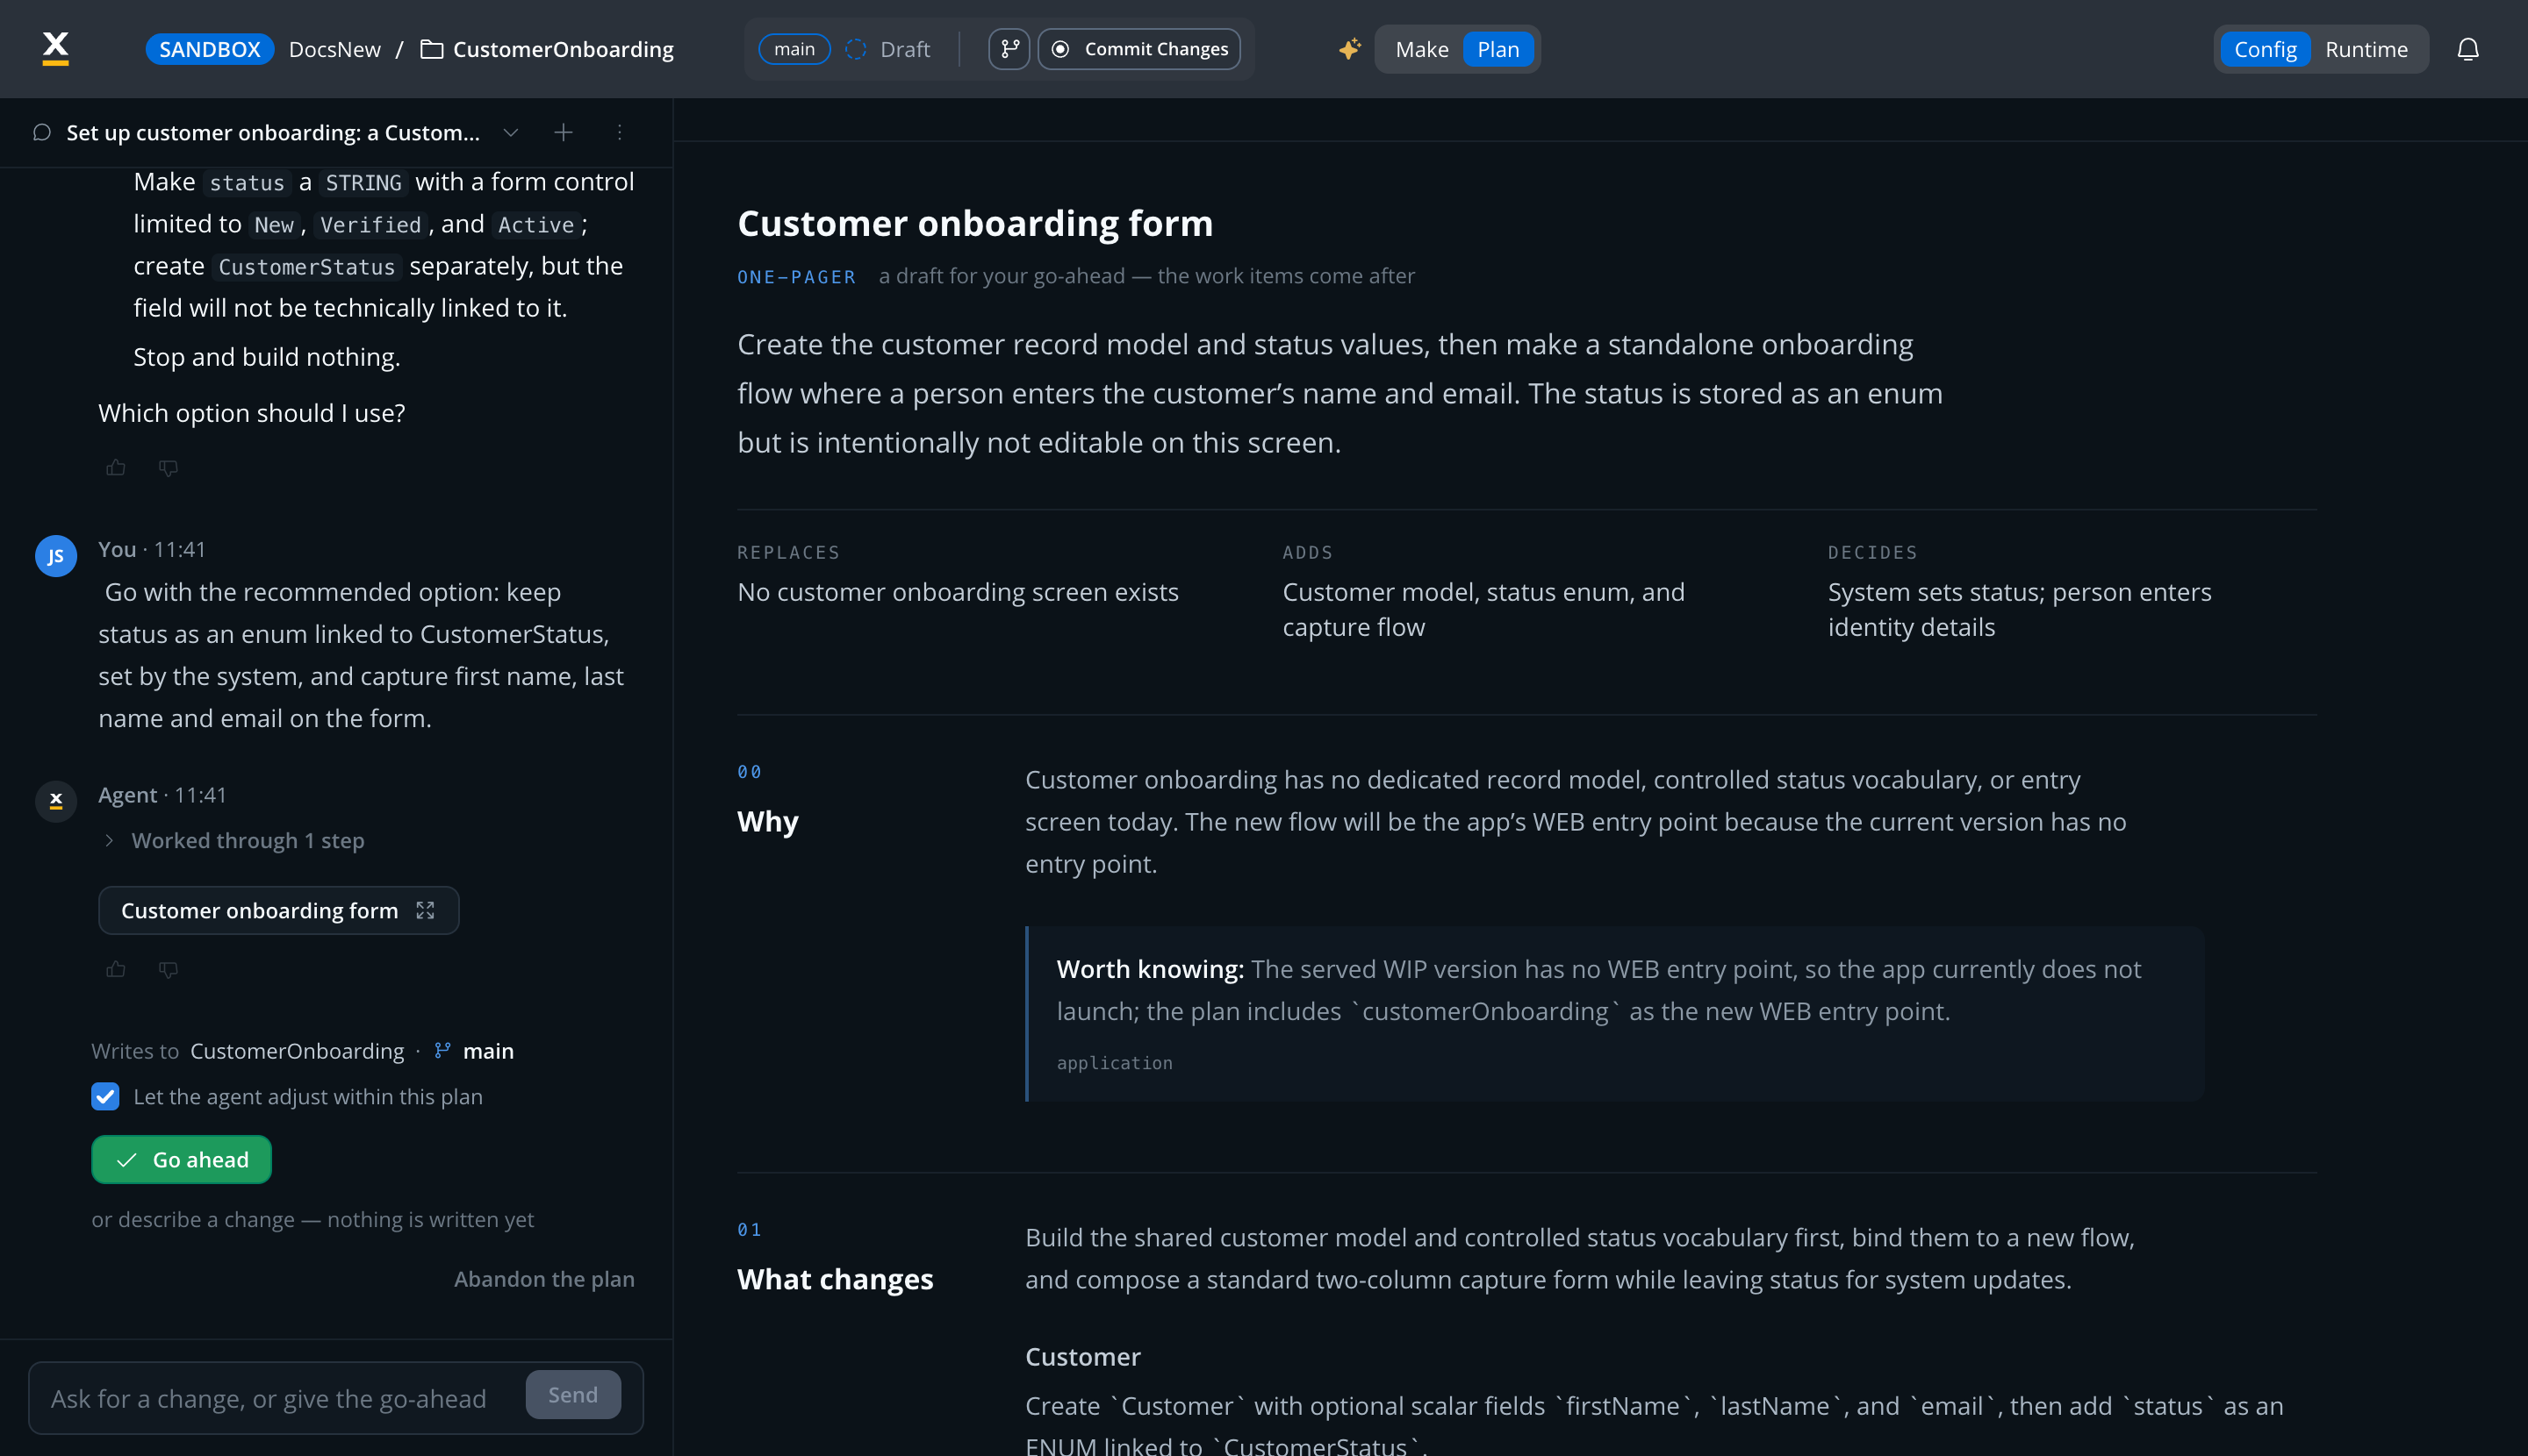Click the "Agent · 11:41" message header

pyautogui.click(x=162, y=795)
